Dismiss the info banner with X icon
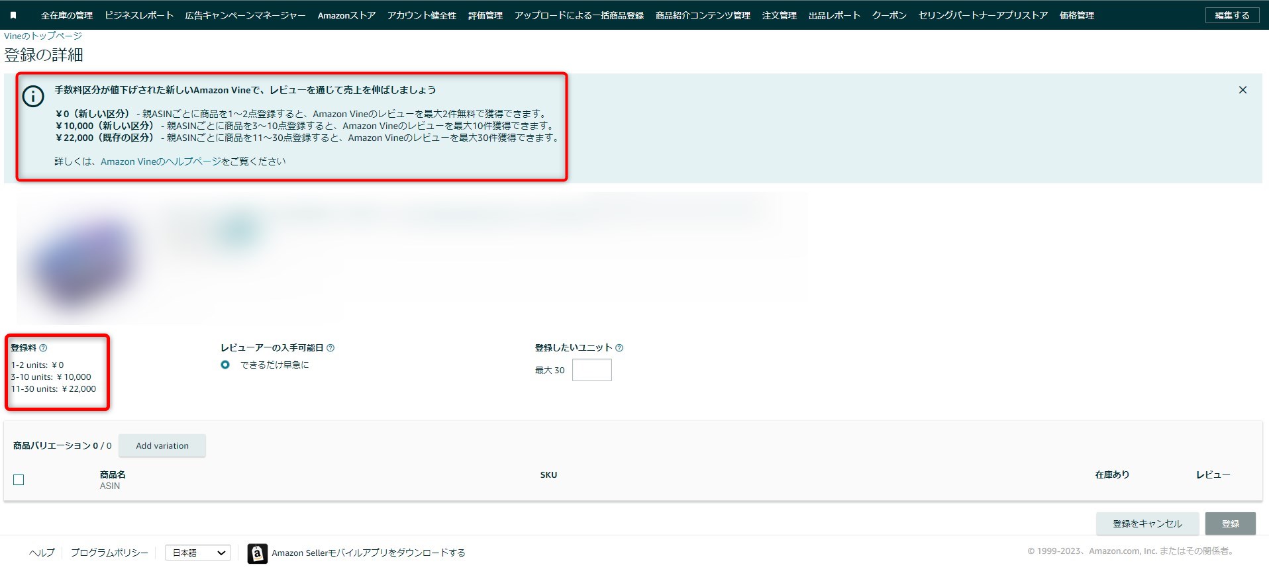This screenshot has height=585, width=1269. pyautogui.click(x=1243, y=90)
